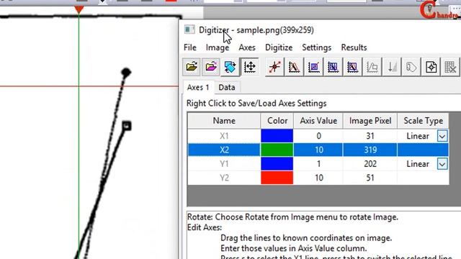This screenshot has height=259, width=461.
Task: Click the 'Drag the lines to known coordinates' line
Action: click(x=306, y=238)
